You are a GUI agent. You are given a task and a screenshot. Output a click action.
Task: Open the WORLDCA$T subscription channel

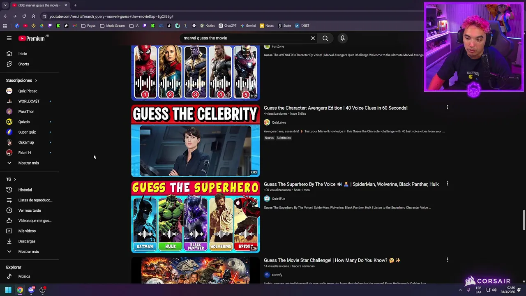[29, 101]
